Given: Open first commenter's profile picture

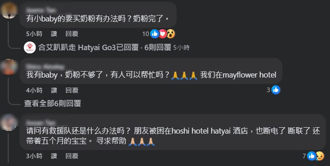Looking at the screenshot, I should pyautogui.click(x=9, y=10).
